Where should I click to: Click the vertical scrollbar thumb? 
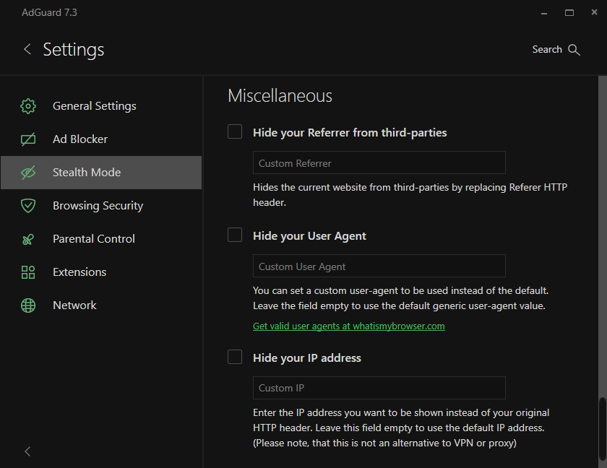pos(602,431)
